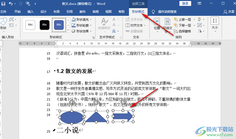
Task: Open the undo history dropdown arrow
Action: tap(15, 4)
